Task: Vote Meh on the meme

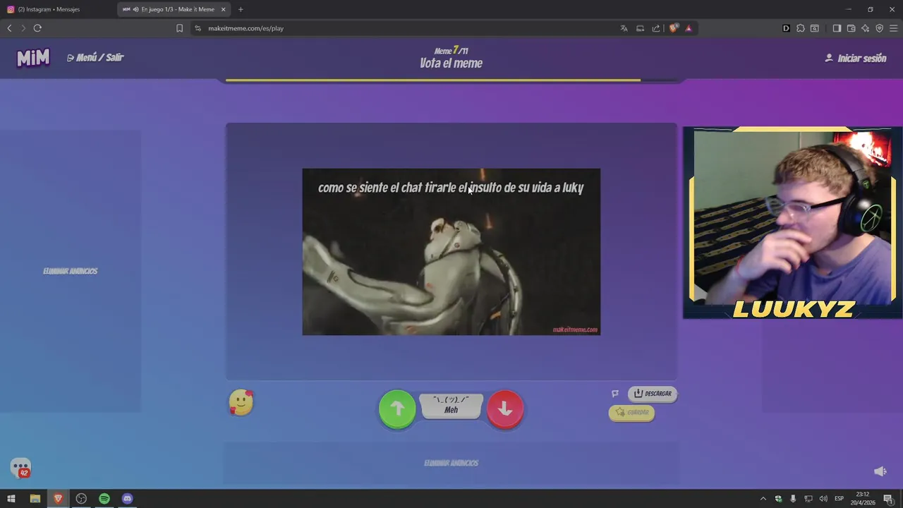Action: (x=451, y=406)
